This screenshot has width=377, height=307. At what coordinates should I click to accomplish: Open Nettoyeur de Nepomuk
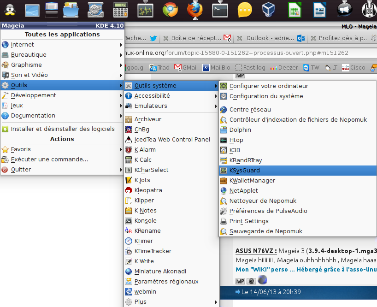(x=298, y=201)
